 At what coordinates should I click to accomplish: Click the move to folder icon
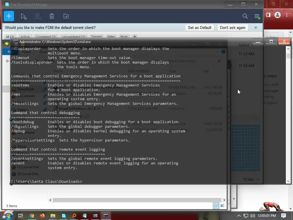pos(66,16)
